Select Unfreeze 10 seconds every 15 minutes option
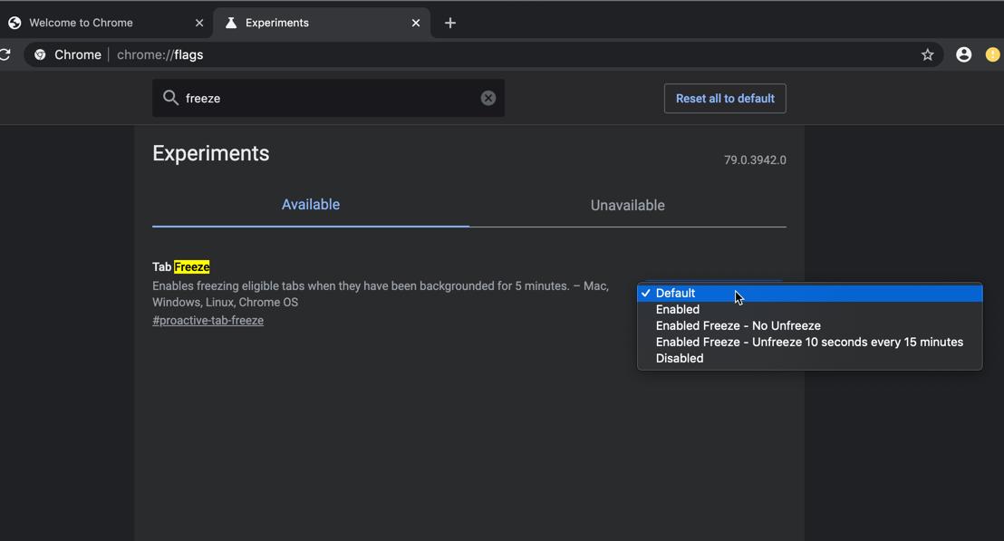 pyautogui.click(x=809, y=342)
